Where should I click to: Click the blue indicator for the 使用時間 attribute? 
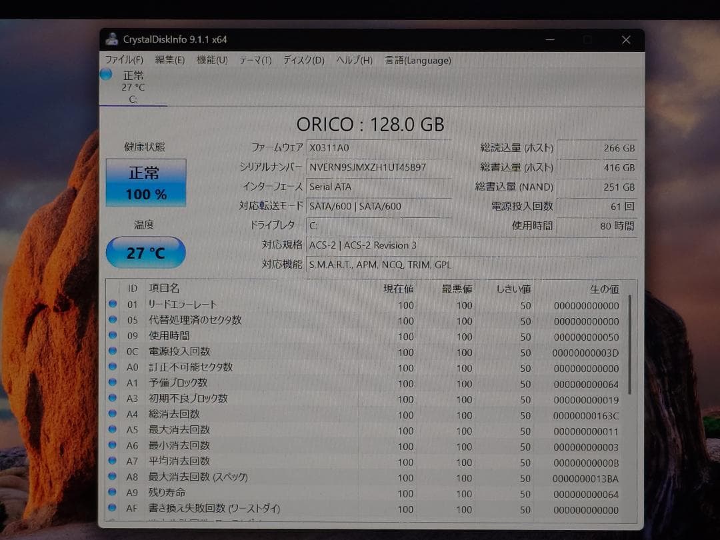111,337
